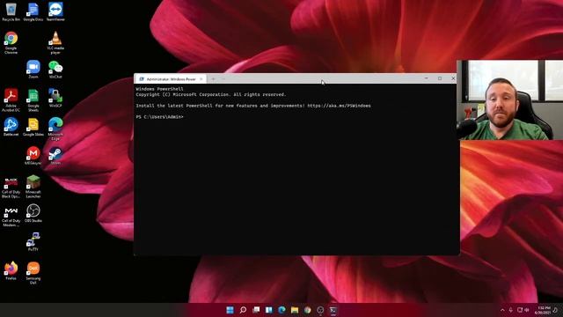Launch Edge from the taskbar
Image resolution: width=563 pixels, height=317 pixels.
(281, 310)
